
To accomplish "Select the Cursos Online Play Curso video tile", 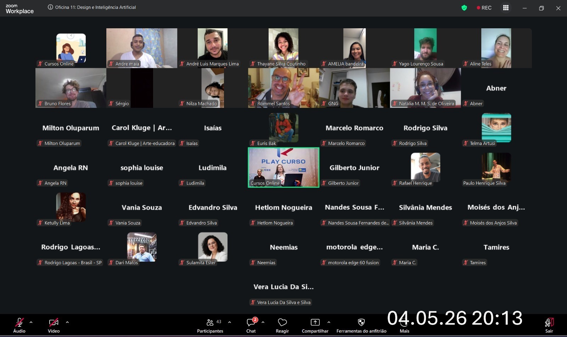I will click(x=283, y=168).
